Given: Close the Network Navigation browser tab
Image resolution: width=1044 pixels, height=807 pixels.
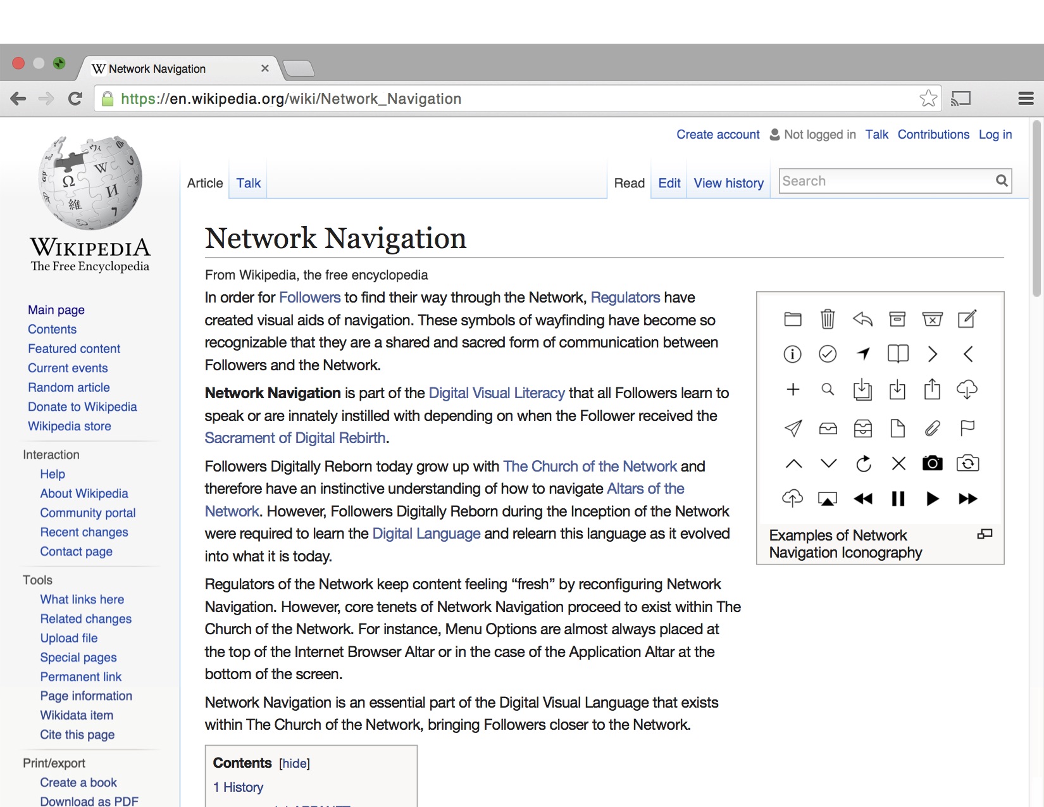Looking at the screenshot, I should [265, 68].
